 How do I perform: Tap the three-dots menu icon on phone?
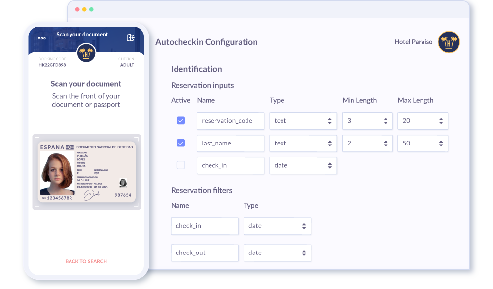point(42,38)
